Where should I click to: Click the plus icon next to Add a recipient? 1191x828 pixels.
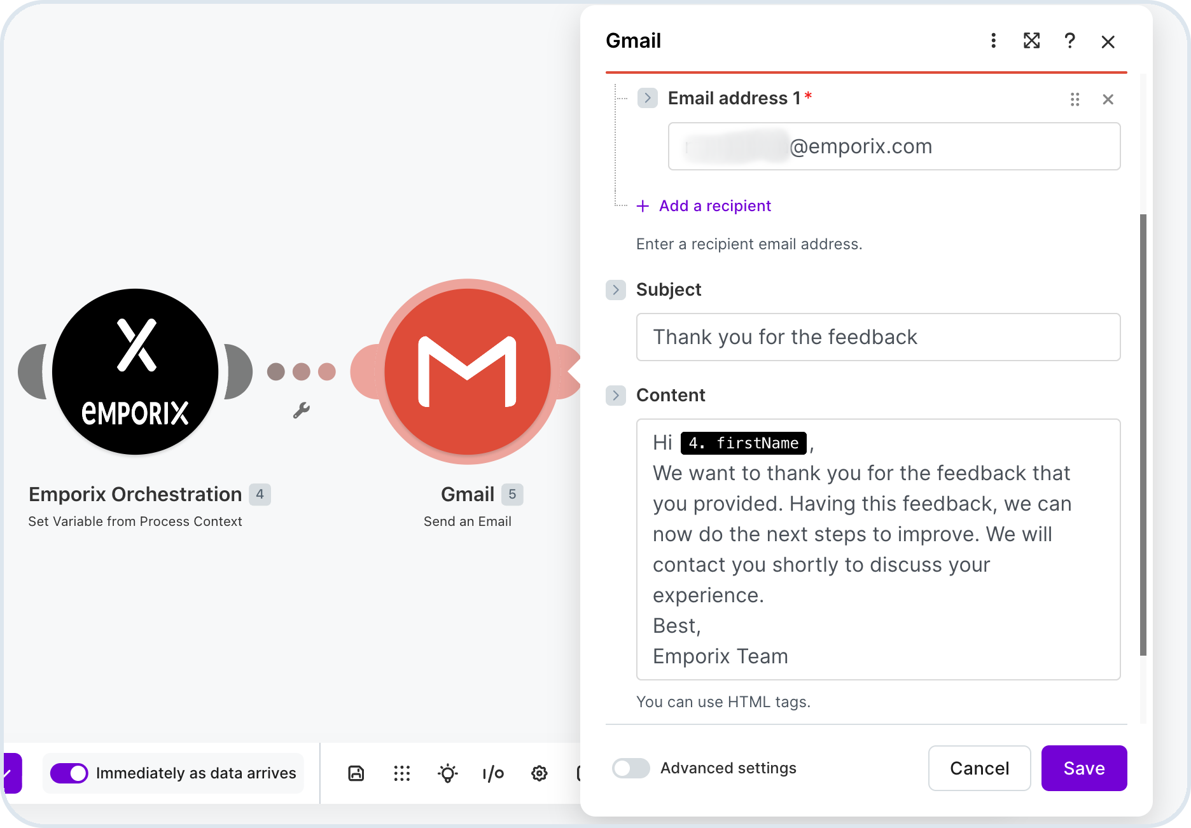point(643,206)
